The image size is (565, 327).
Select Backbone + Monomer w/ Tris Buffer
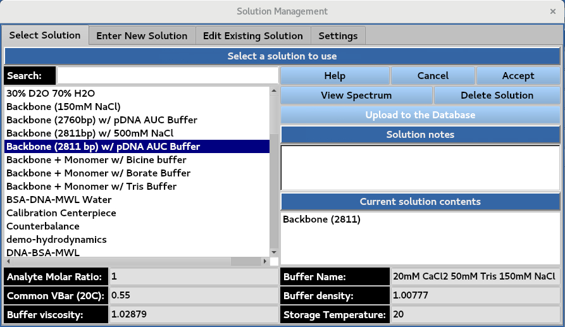[91, 187]
